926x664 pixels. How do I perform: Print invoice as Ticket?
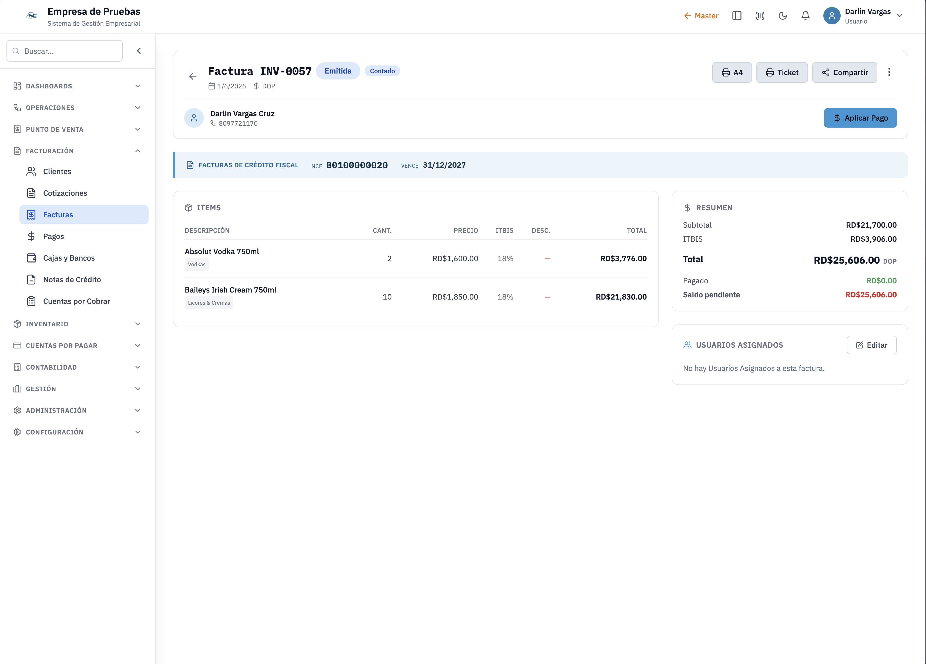coord(781,72)
